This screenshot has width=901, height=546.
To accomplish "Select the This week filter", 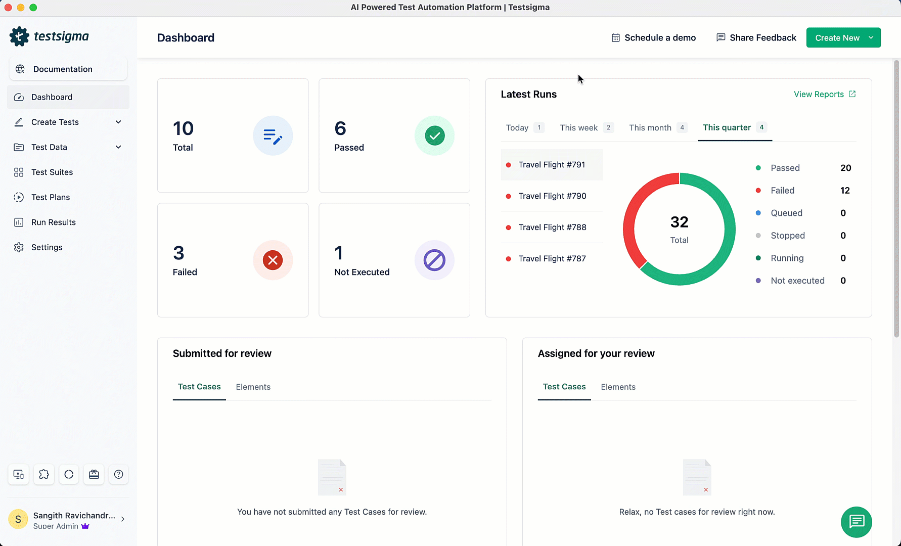I will point(578,127).
